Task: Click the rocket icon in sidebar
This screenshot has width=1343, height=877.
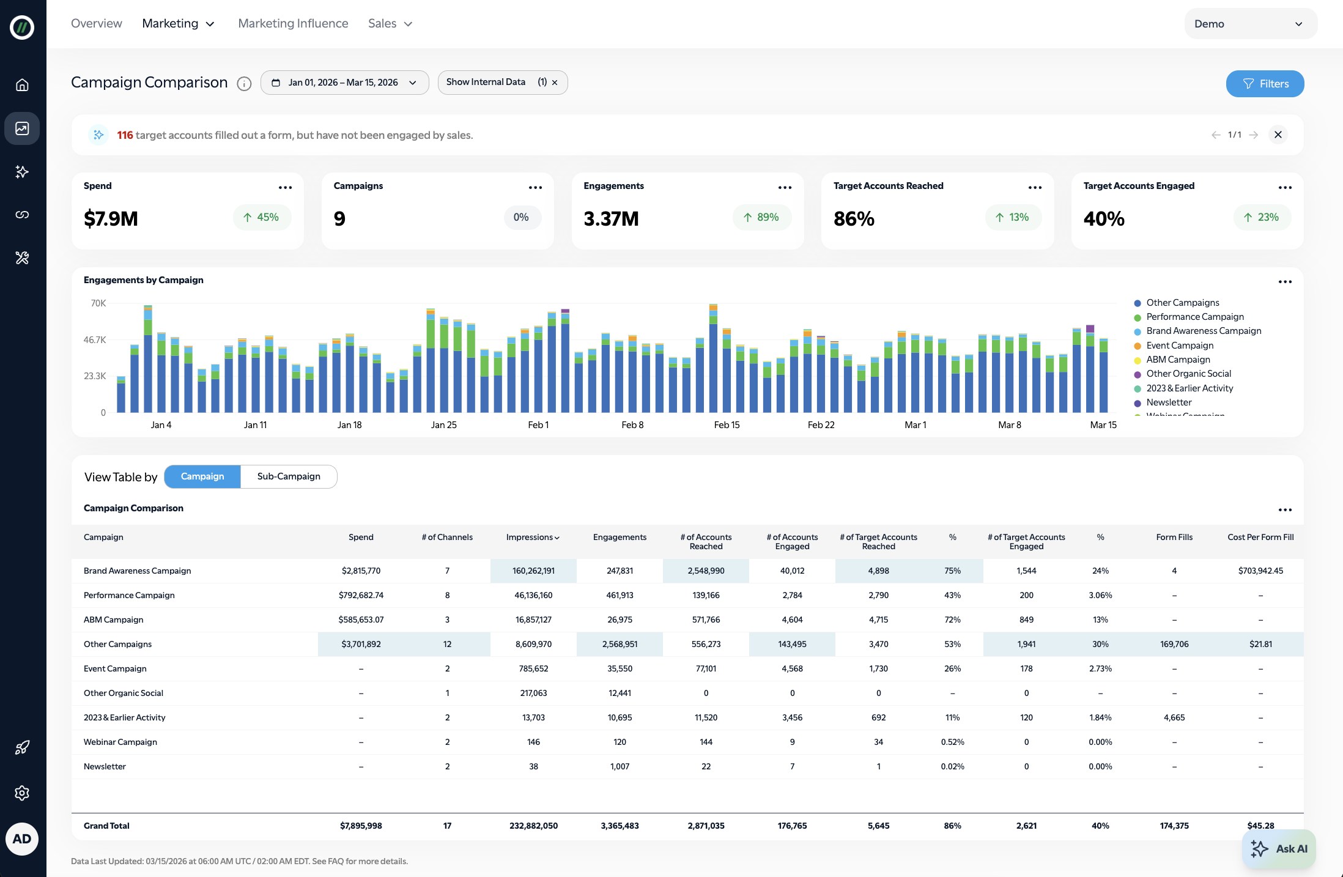Action: click(22, 747)
